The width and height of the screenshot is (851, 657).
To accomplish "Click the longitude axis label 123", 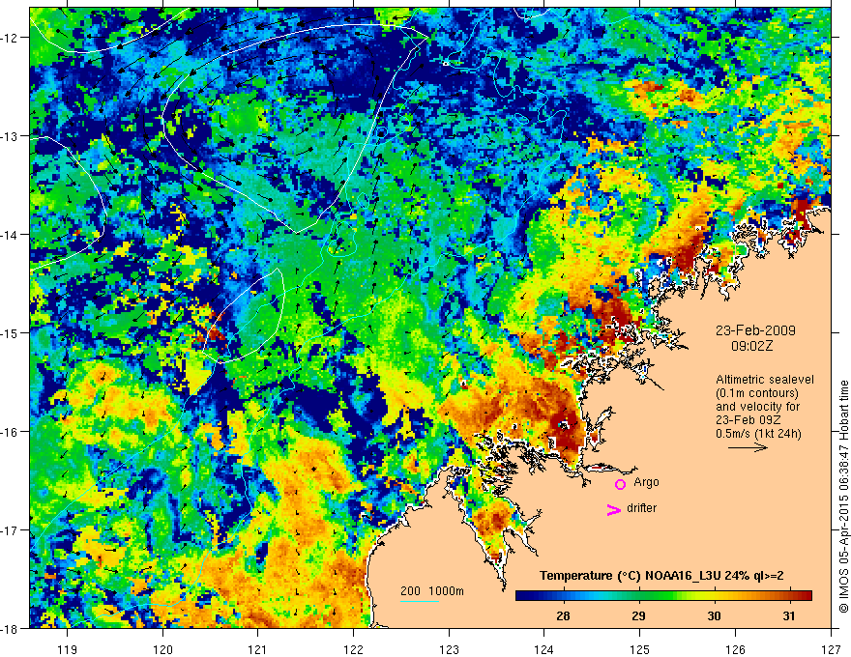I will point(449,649).
